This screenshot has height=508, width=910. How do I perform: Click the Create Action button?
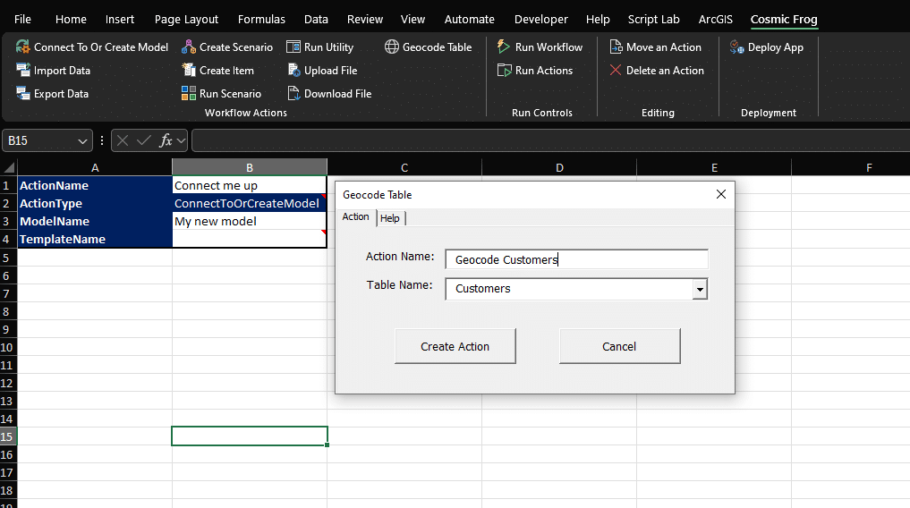pos(455,346)
